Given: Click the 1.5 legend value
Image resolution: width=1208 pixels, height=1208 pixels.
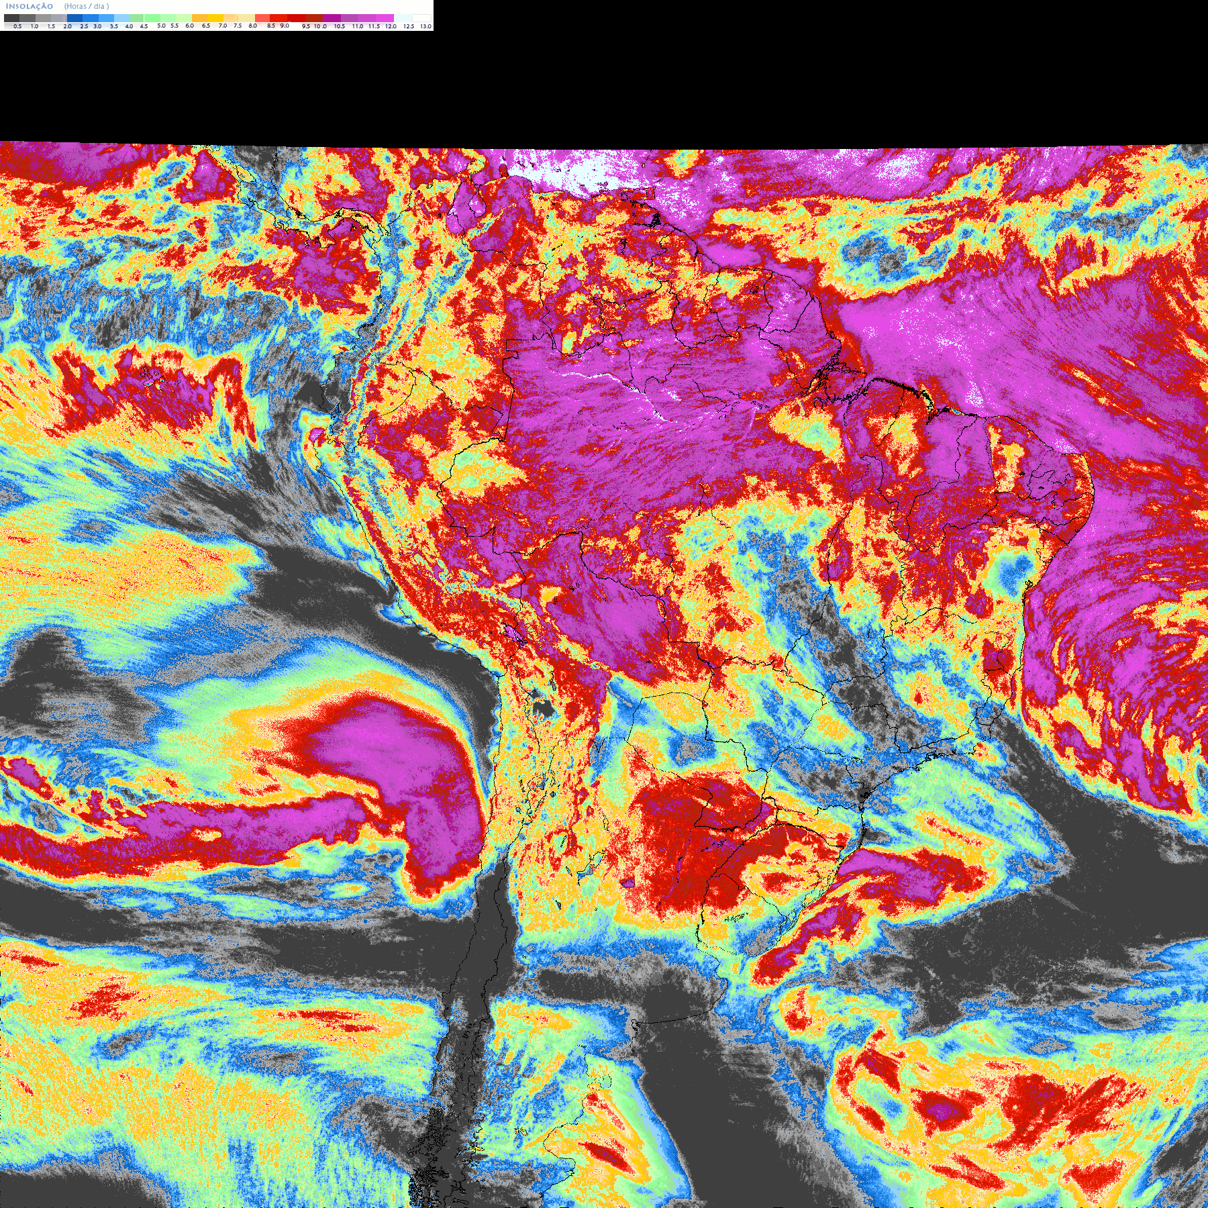Looking at the screenshot, I should [x=51, y=26].
